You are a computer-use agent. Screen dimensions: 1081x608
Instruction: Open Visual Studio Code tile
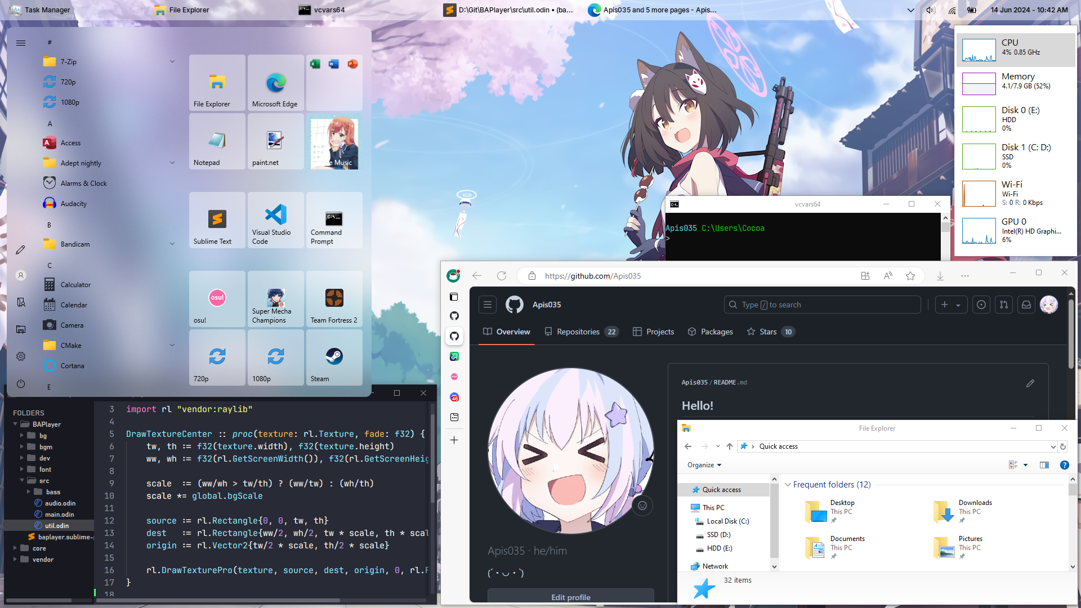tap(275, 220)
